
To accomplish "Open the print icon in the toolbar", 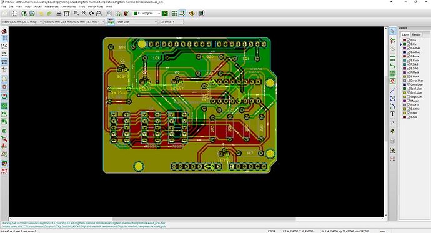I will pos(59,13).
